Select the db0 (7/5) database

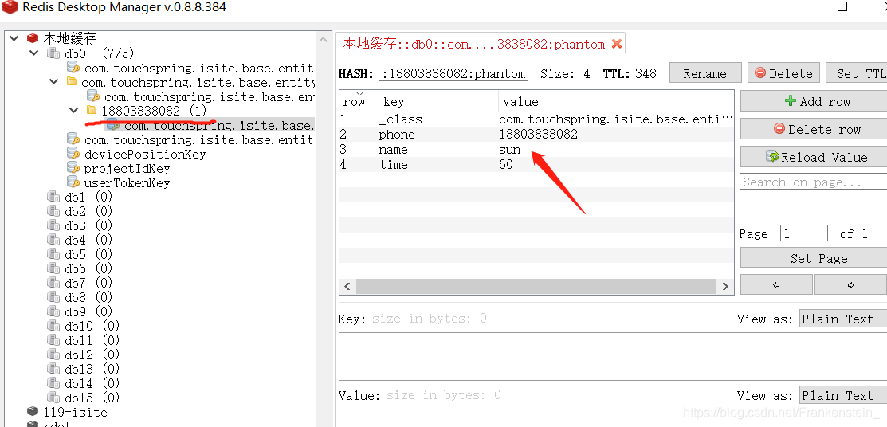tap(99, 53)
